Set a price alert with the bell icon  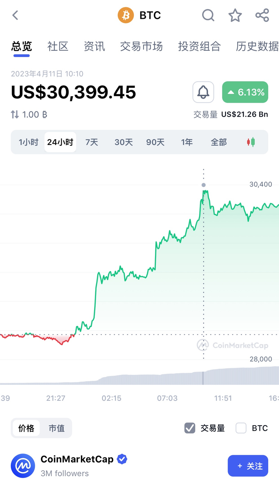[x=203, y=92]
